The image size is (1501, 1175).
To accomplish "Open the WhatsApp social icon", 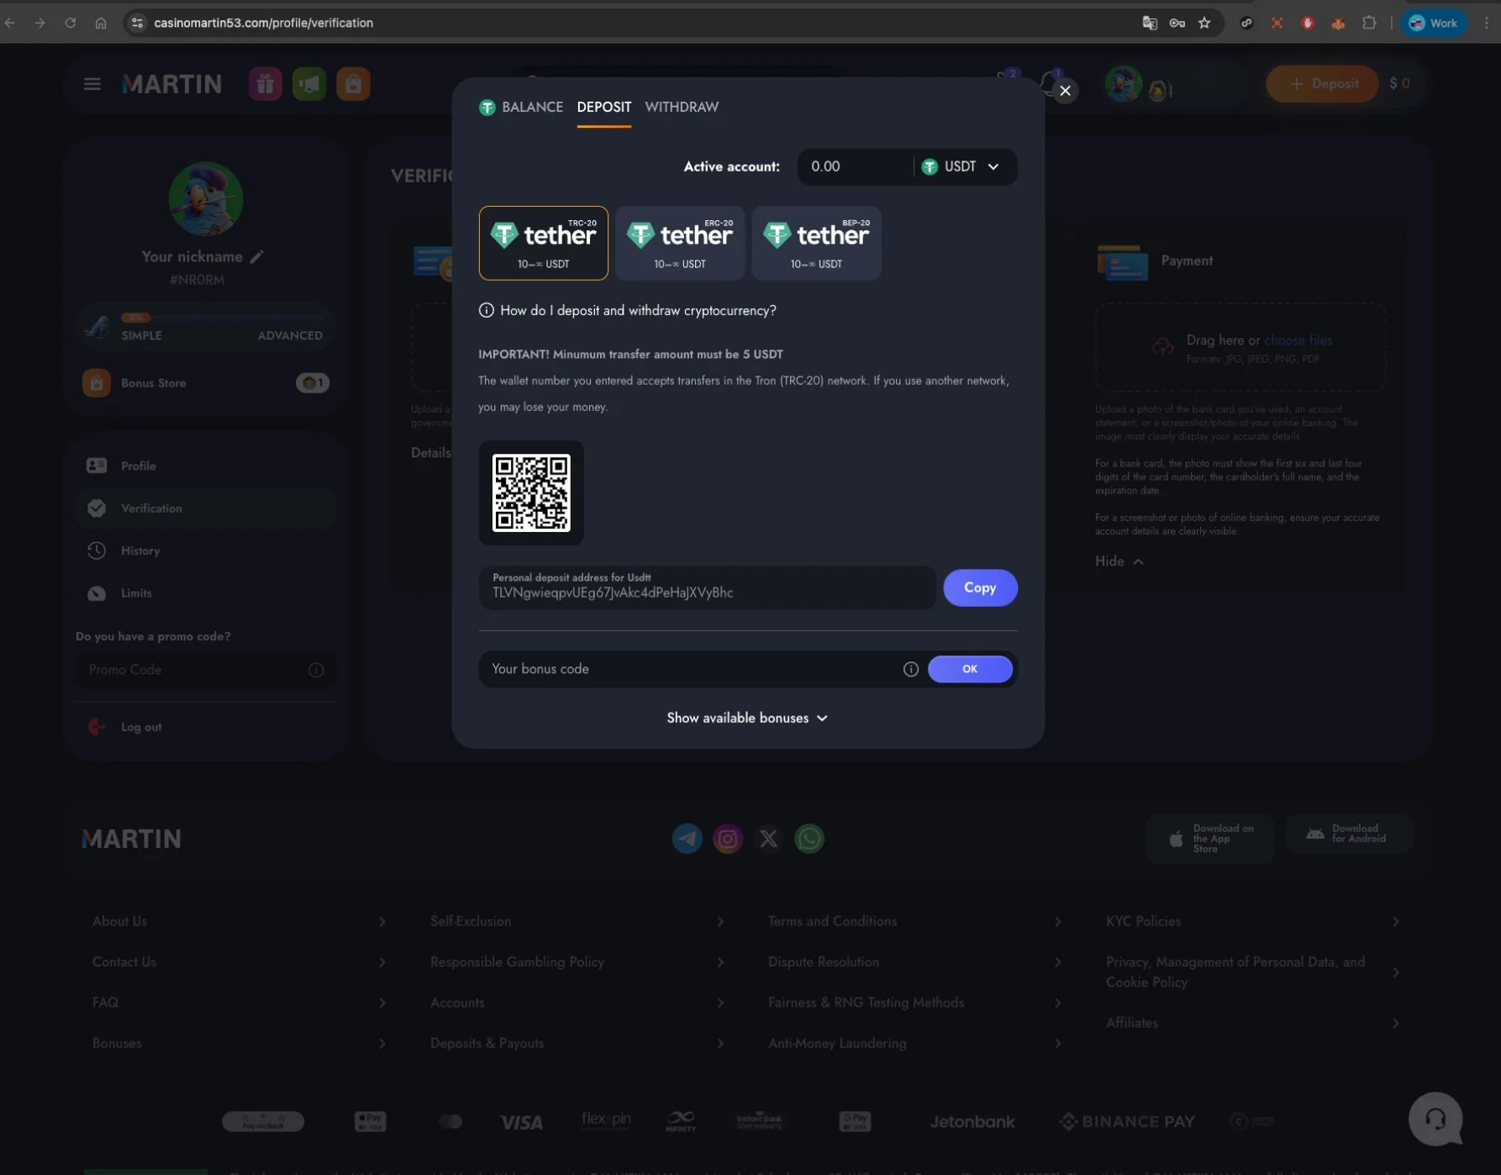I will coord(809,838).
